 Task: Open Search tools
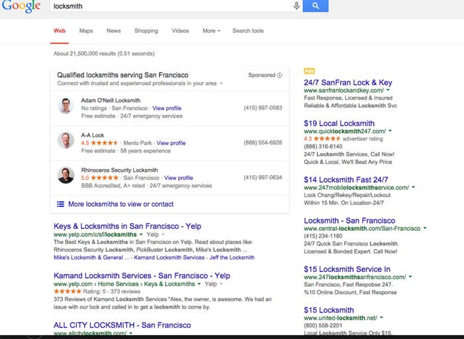(x=248, y=31)
